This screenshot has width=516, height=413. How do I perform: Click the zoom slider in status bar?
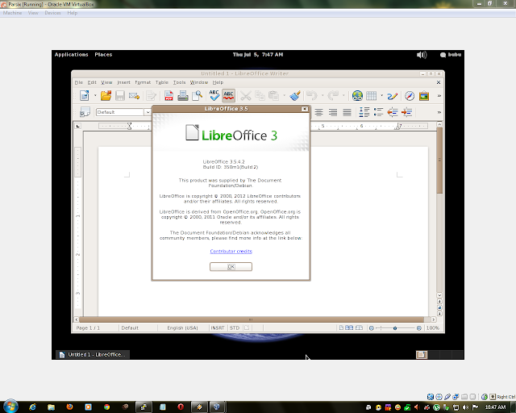pos(395,328)
